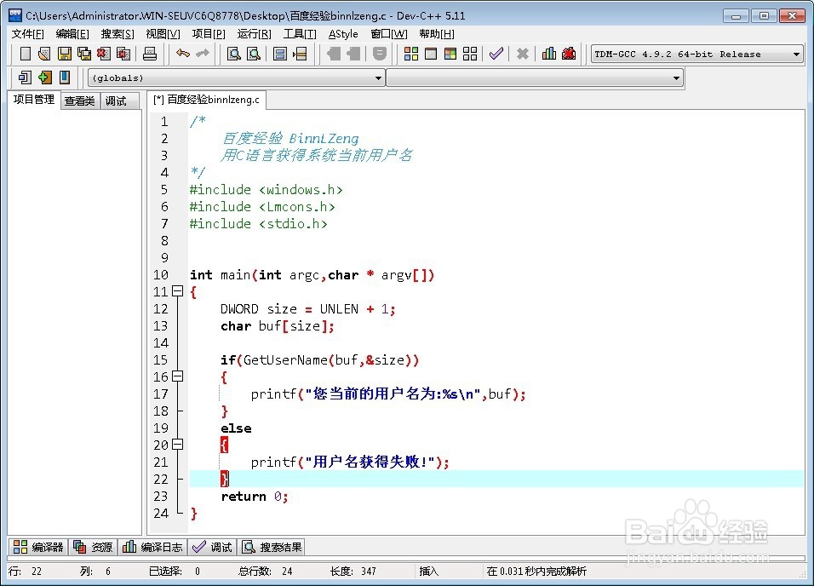The width and height of the screenshot is (814, 586).
Task: Open the 编辑[E] menu
Action: tap(72, 34)
